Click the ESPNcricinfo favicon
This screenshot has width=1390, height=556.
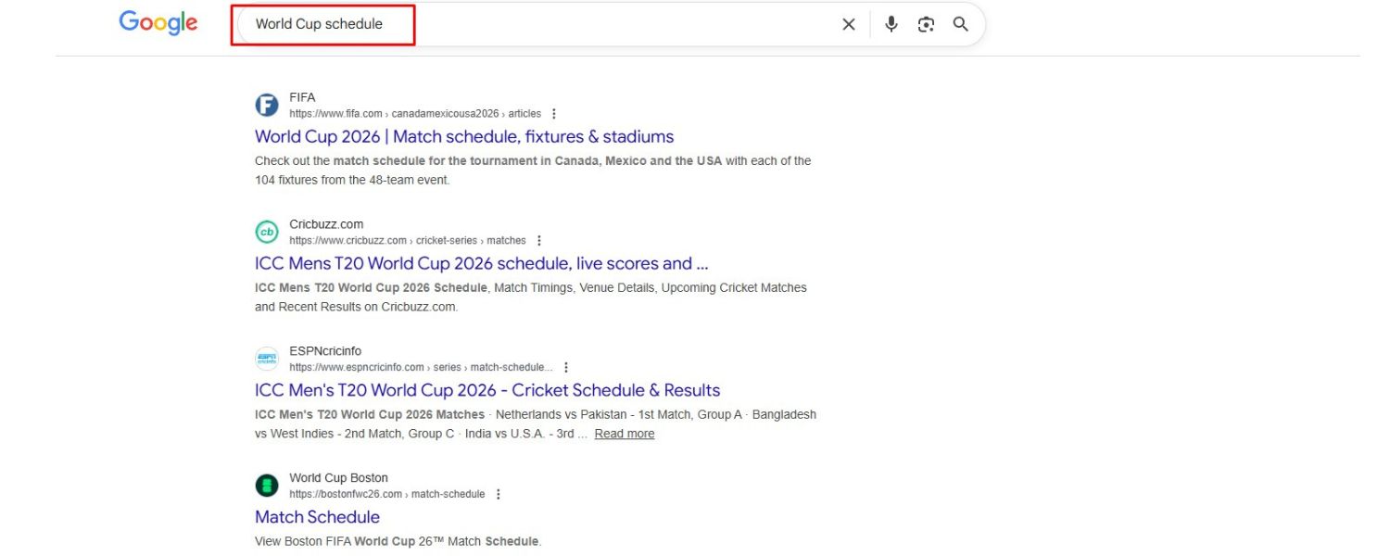pos(267,359)
